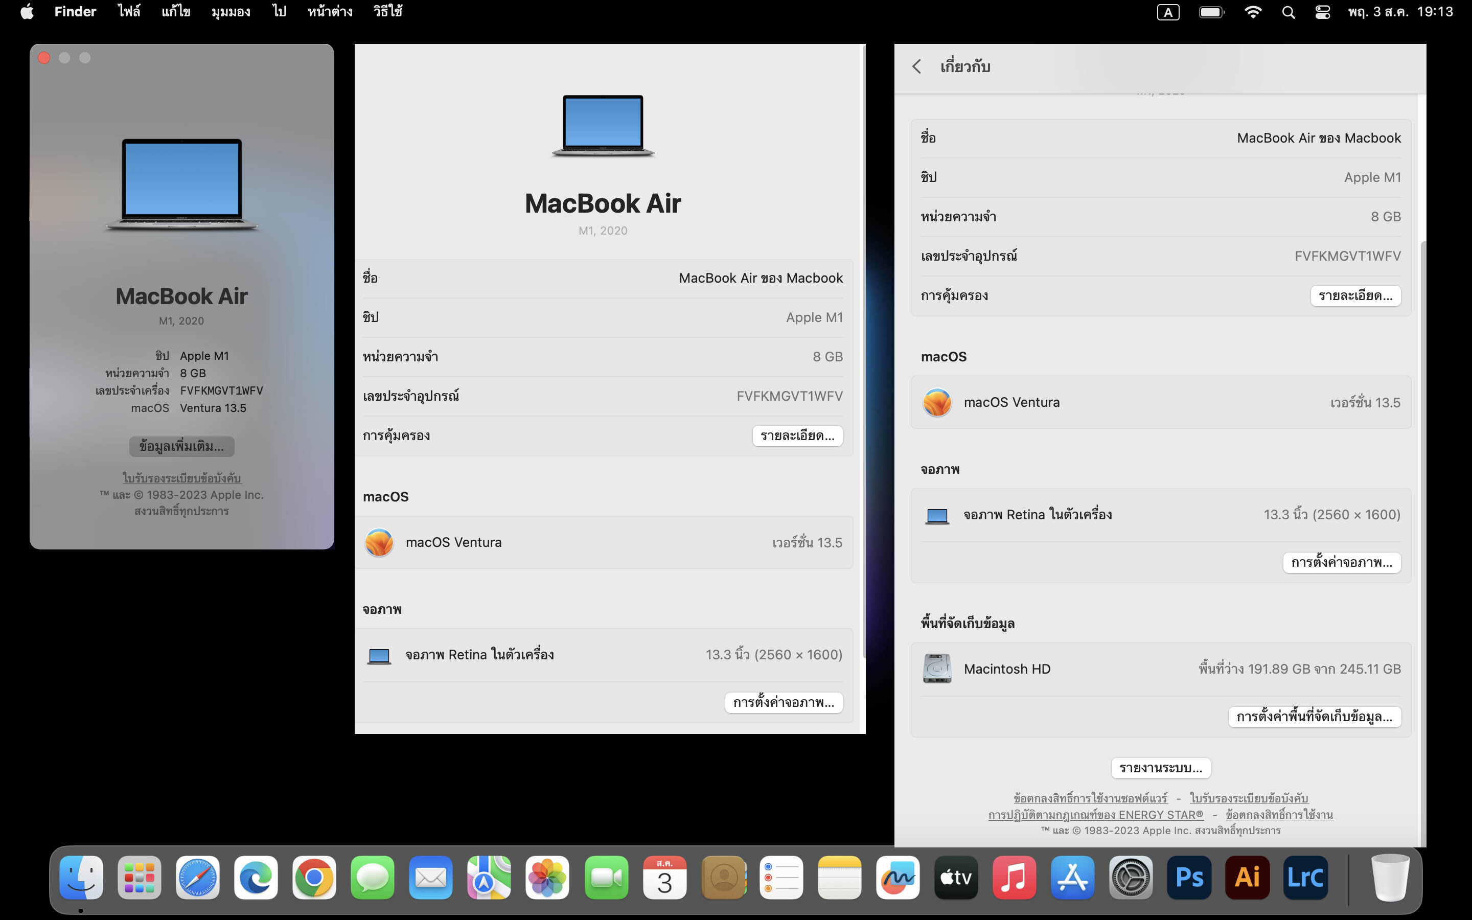
Task: Launch Microsoft Edge from the Dock
Action: click(256, 878)
